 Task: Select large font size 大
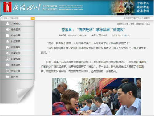[x=123, y=36]
